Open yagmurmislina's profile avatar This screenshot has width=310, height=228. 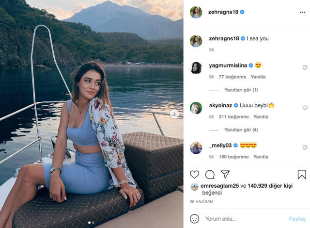[196, 68]
